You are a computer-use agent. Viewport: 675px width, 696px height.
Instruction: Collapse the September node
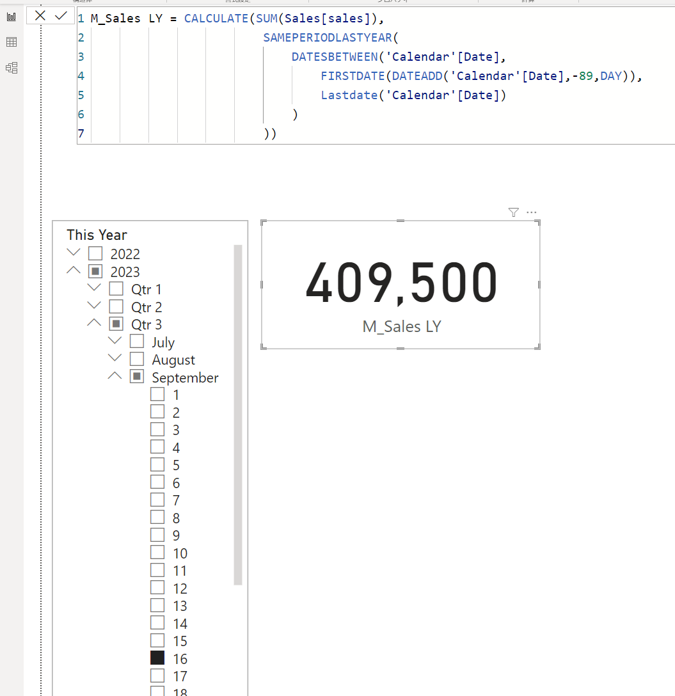pos(115,376)
